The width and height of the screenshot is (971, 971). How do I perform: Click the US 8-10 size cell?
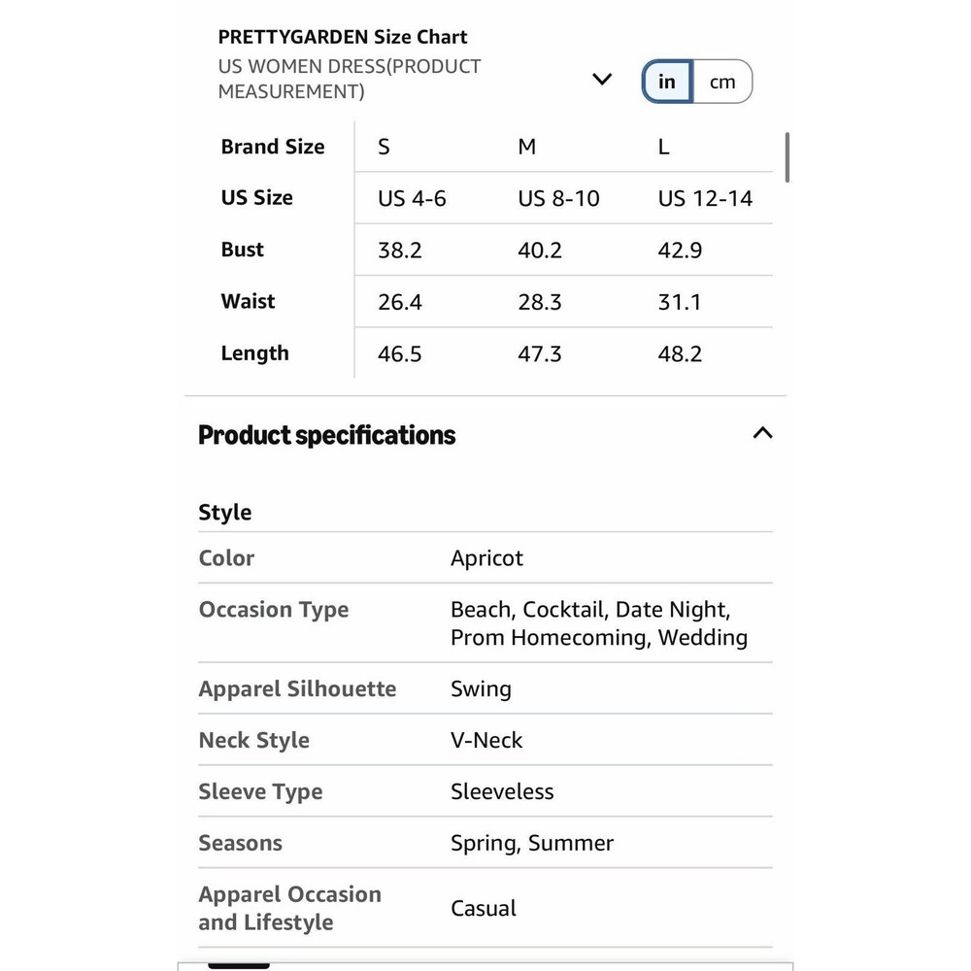point(558,199)
